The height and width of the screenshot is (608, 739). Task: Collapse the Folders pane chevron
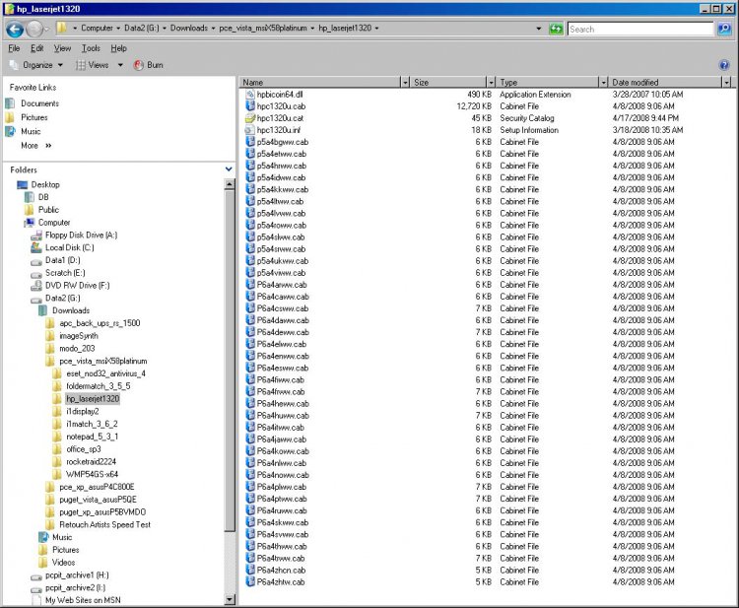[229, 169]
